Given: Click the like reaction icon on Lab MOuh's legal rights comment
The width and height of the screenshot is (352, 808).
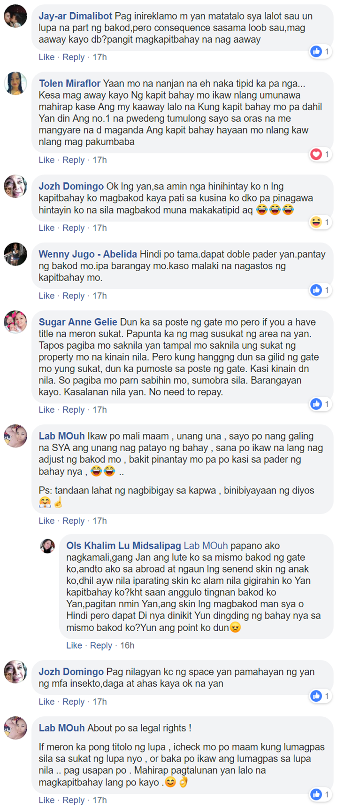Looking at the screenshot, I should (x=316, y=794).
